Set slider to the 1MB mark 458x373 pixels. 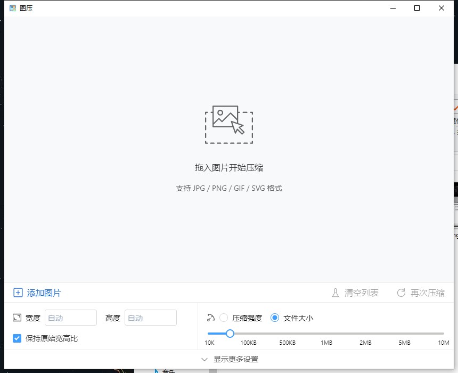(326, 334)
